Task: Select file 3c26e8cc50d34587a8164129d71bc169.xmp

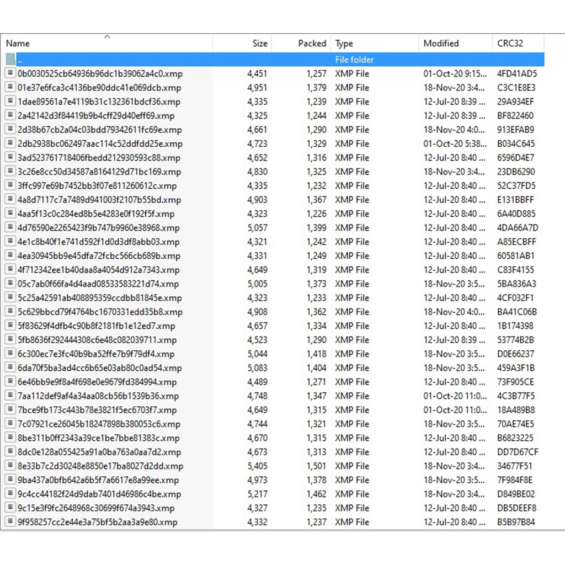Action: tap(99, 172)
